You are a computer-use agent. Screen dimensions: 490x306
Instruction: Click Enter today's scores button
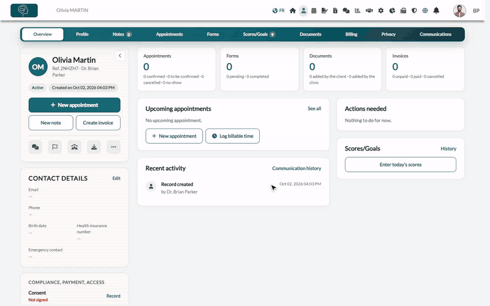tap(401, 165)
